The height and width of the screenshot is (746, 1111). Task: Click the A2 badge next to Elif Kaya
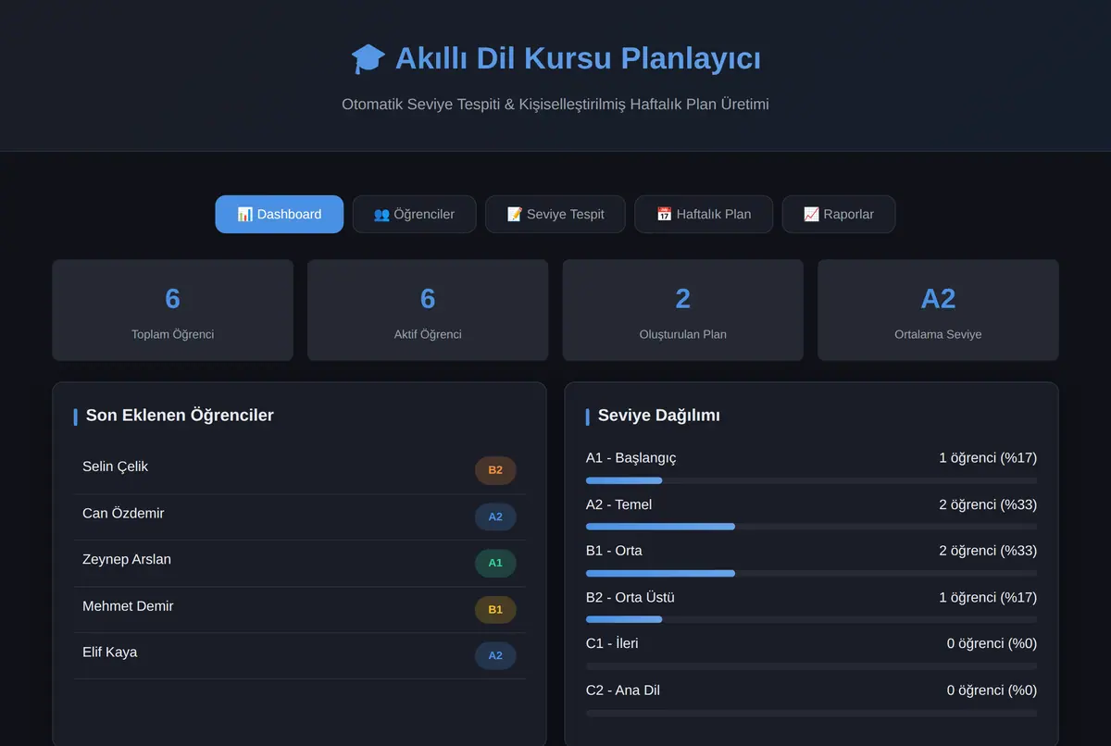[x=495, y=656]
